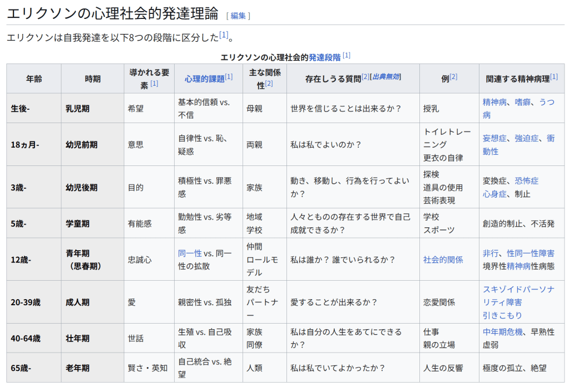Open the 恐怖症 link
The height and width of the screenshot is (386, 569).
(526, 181)
